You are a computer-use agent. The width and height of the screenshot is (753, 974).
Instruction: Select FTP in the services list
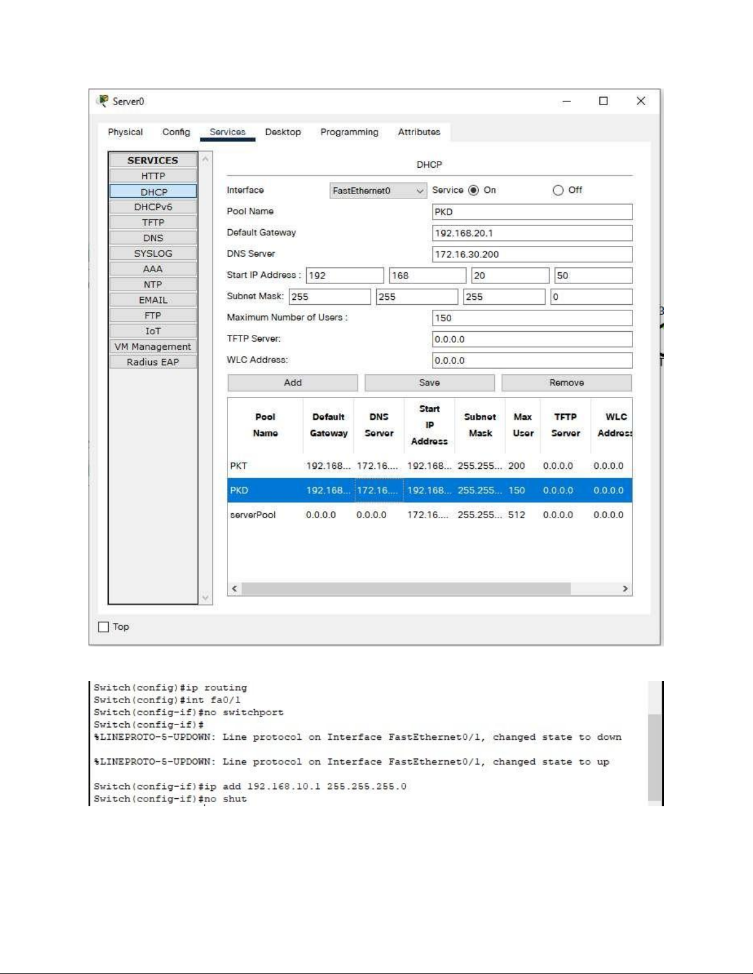pos(153,315)
